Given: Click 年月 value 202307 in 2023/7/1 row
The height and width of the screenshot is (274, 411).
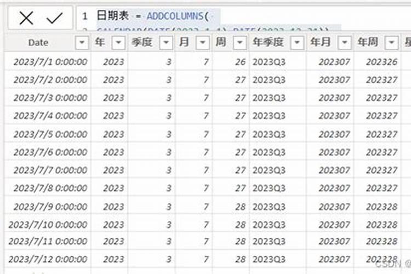Looking at the screenshot, I should pyautogui.click(x=334, y=62).
